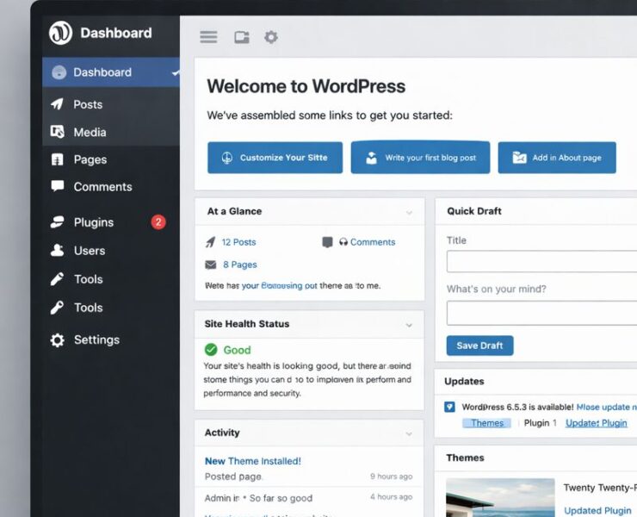637x517 pixels.
Task: Open Plugins with the red update badge
Action: (x=93, y=222)
